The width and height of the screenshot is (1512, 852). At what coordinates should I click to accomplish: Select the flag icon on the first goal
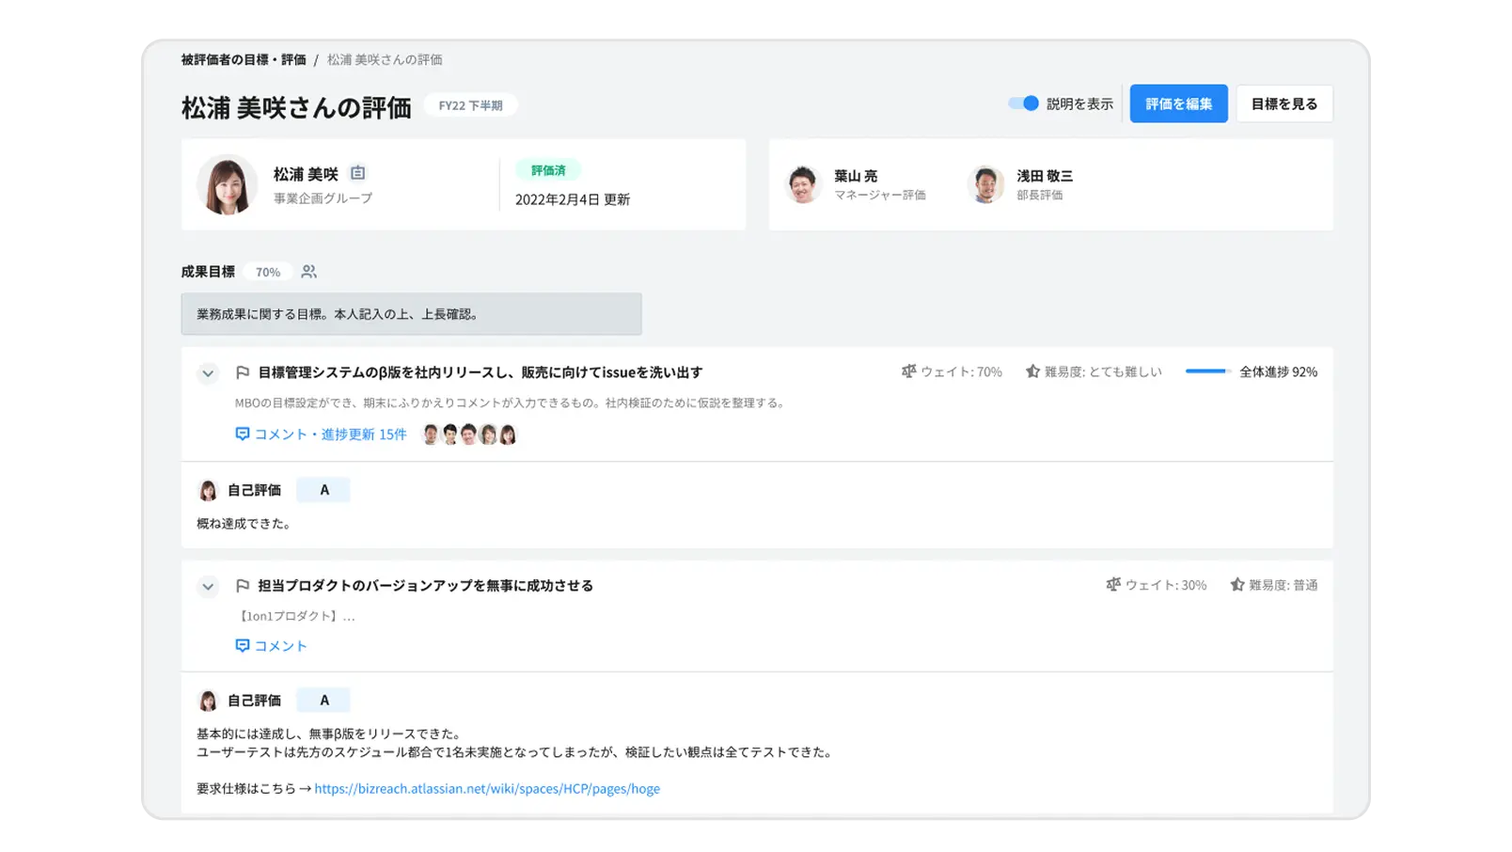[x=243, y=371]
